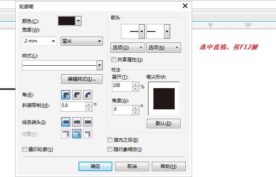Confirm with the 确定 button
This screenshot has width=276, height=177.
tap(95, 166)
